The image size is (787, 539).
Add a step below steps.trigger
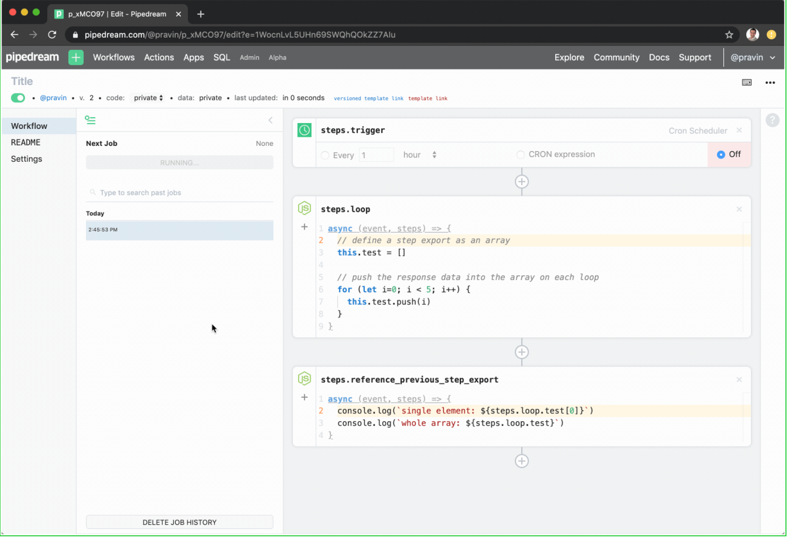(521, 181)
